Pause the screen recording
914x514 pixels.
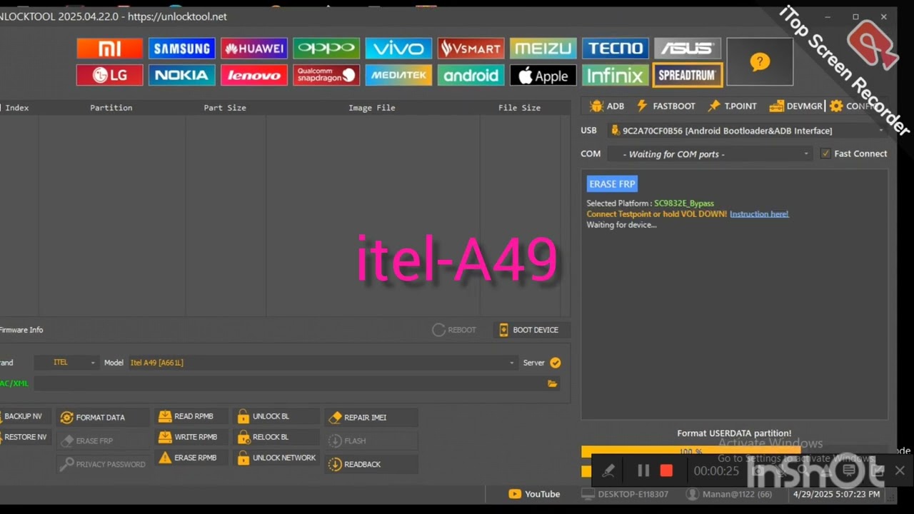tap(643, 470)
